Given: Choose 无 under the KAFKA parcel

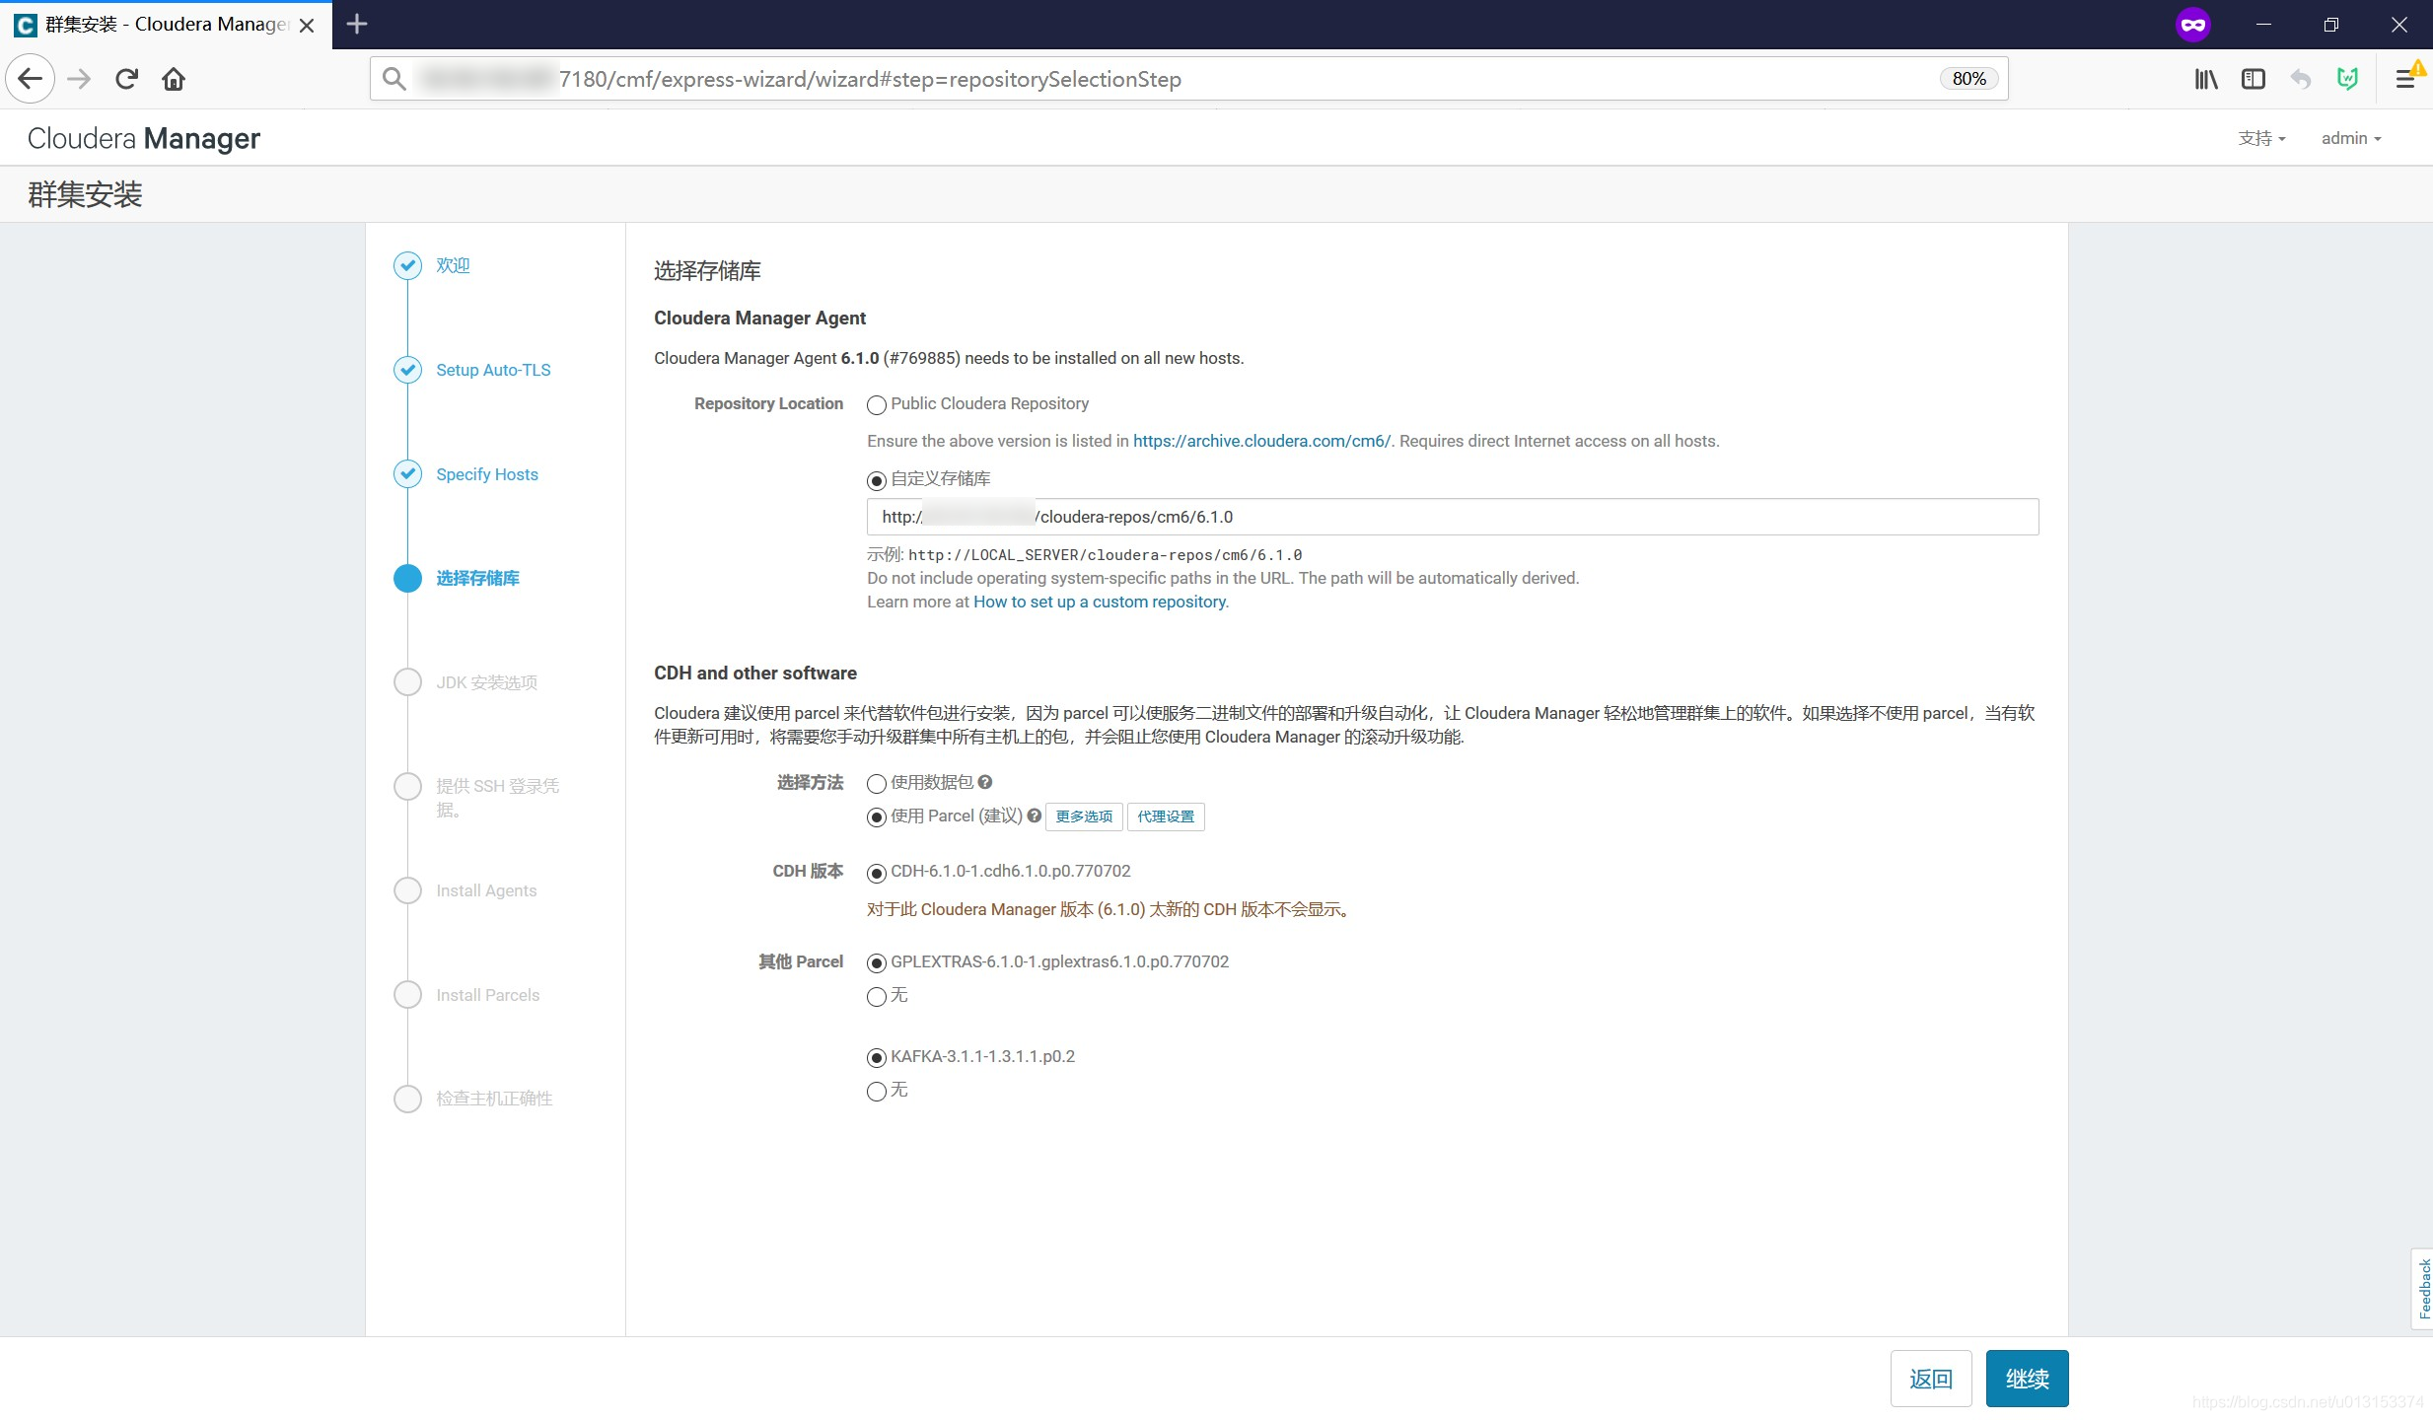Looking at the screenshot, I should point(876,1092).
